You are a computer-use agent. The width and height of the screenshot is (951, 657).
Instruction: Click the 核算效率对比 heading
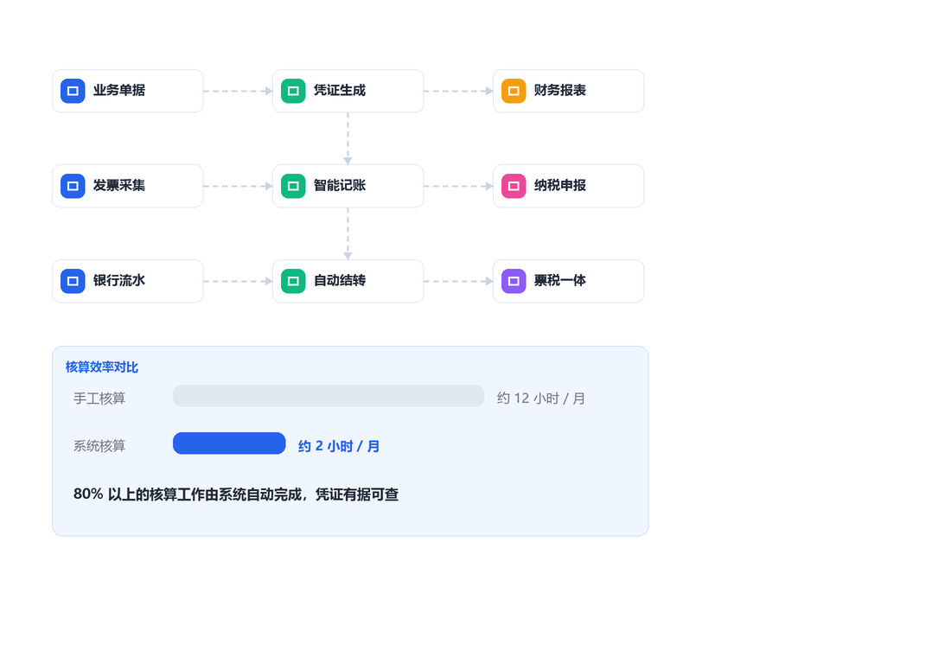click(x=102, y=367)
